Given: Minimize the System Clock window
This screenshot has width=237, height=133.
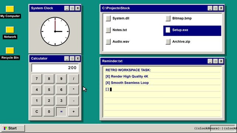Looking at the screenshot, I should pyautogui.click(x=67, y=8).
